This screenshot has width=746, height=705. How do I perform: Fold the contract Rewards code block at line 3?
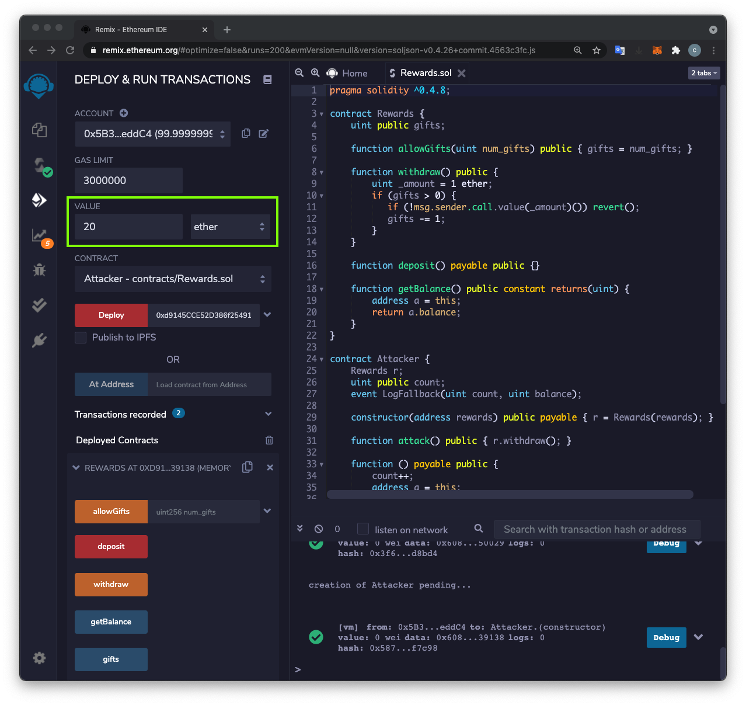322,114
